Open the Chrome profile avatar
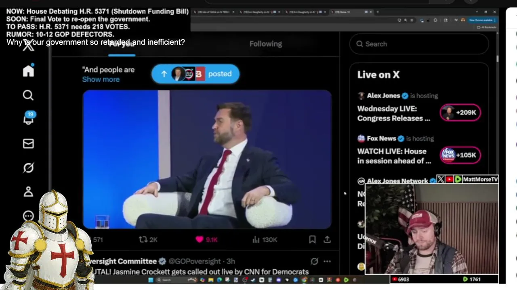This screenshot has height=290, width=517. (463, 20)
